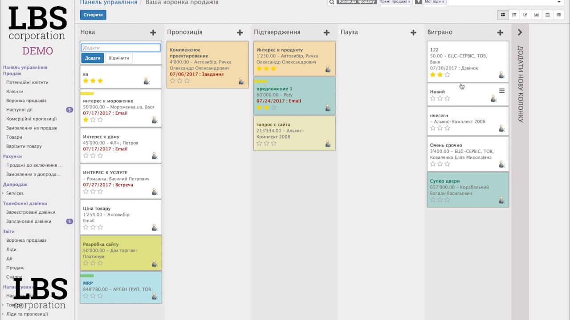Switch to pivot table view
This screenshot has height=320, width=570.
pyautogui.click(x=559, y=15)
